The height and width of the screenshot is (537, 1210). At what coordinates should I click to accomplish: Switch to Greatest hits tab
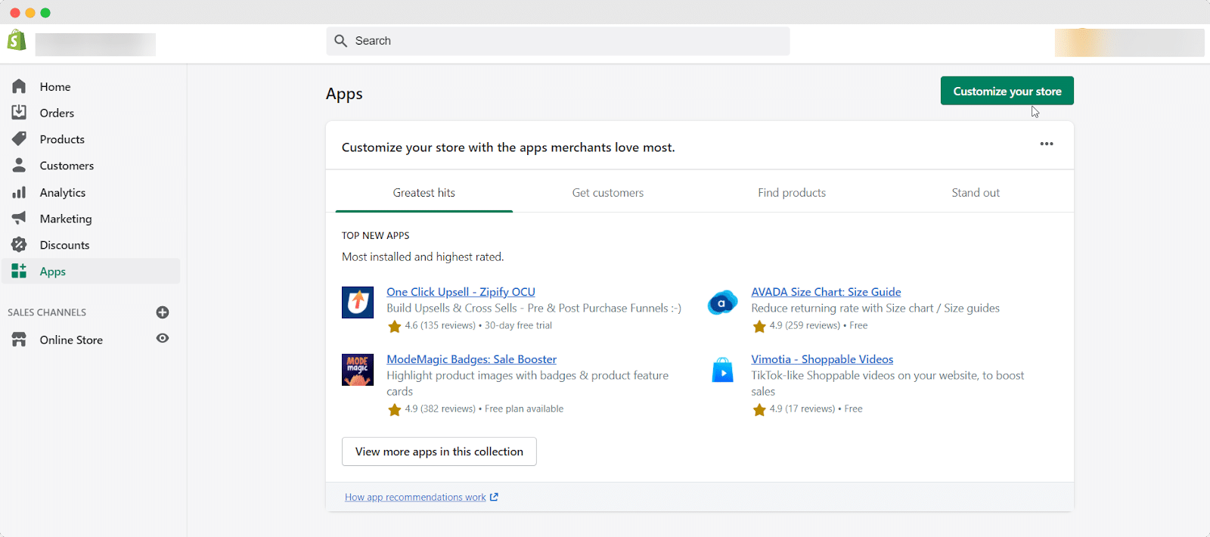pyautogui.click(x=424, y=193)
